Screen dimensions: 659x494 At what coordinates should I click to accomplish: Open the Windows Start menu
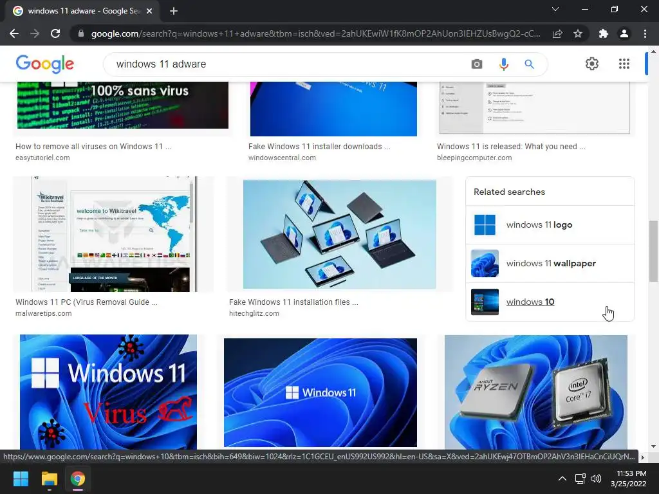pos(21,479)
